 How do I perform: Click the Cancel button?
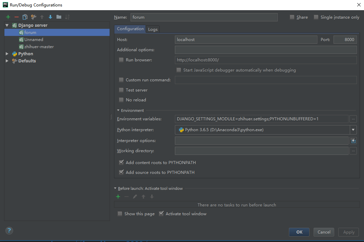324,232
